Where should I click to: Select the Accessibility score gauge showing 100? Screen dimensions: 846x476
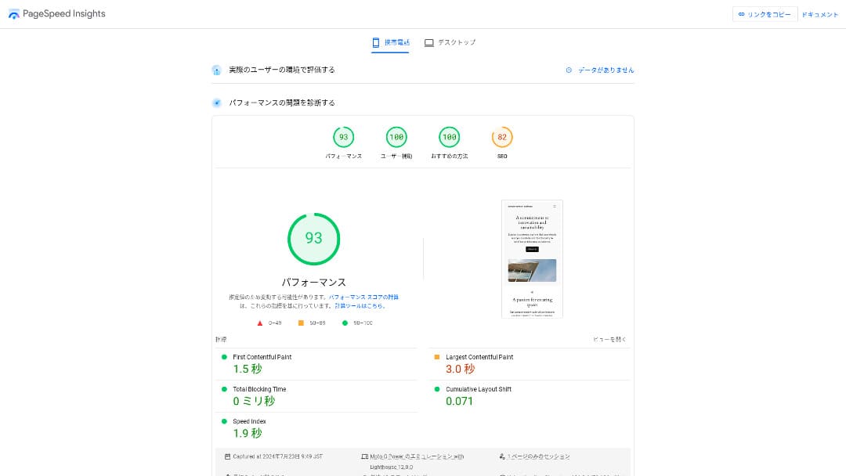(x=396, y=138)
